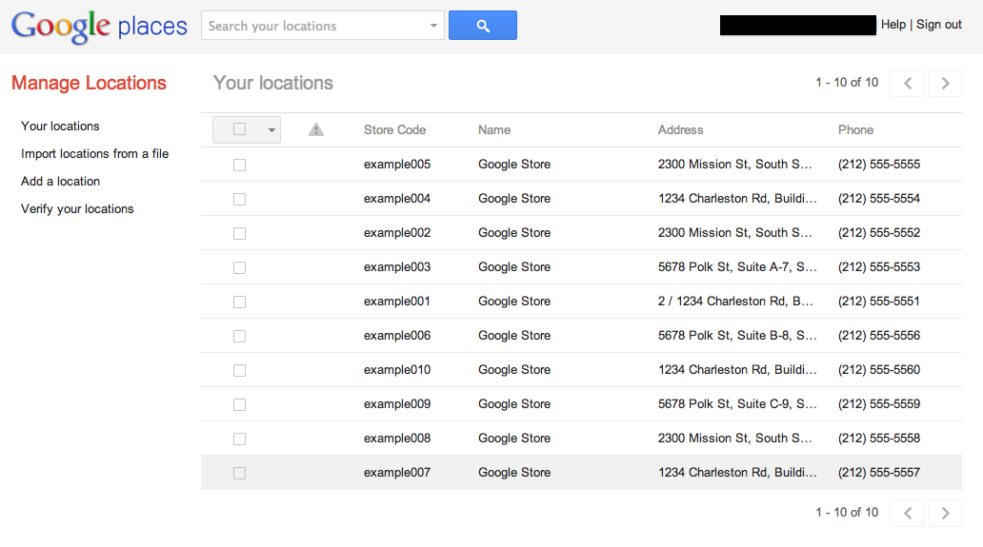This screenshot has width=983, height=547.
Task: Check the box for example005 row
Action: click(239, 165)
